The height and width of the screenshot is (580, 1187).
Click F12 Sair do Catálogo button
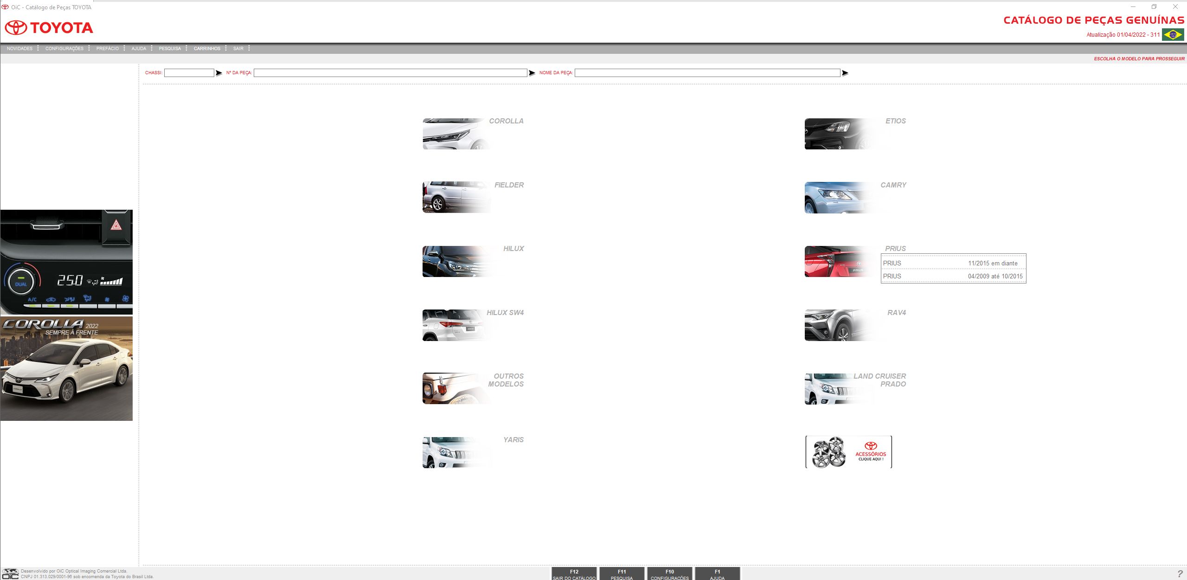(x=574, y=574)
